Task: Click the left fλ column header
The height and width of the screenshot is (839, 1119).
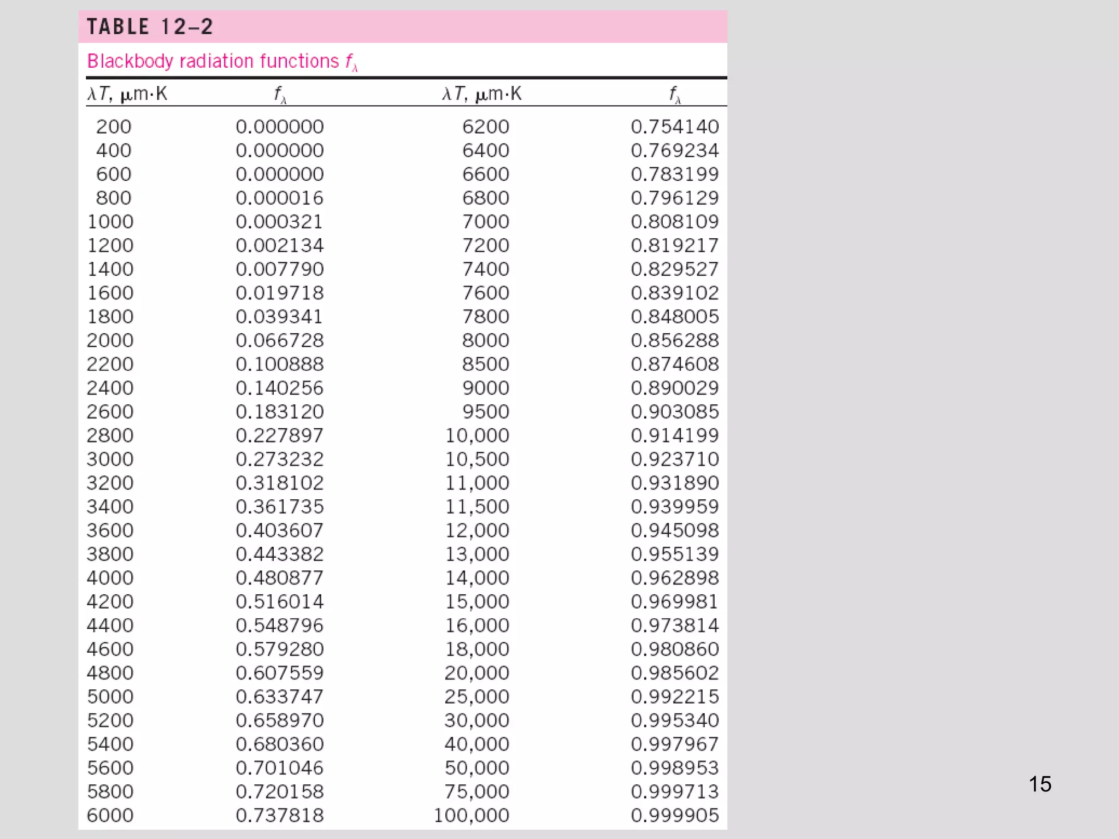Action: point(280,94)
